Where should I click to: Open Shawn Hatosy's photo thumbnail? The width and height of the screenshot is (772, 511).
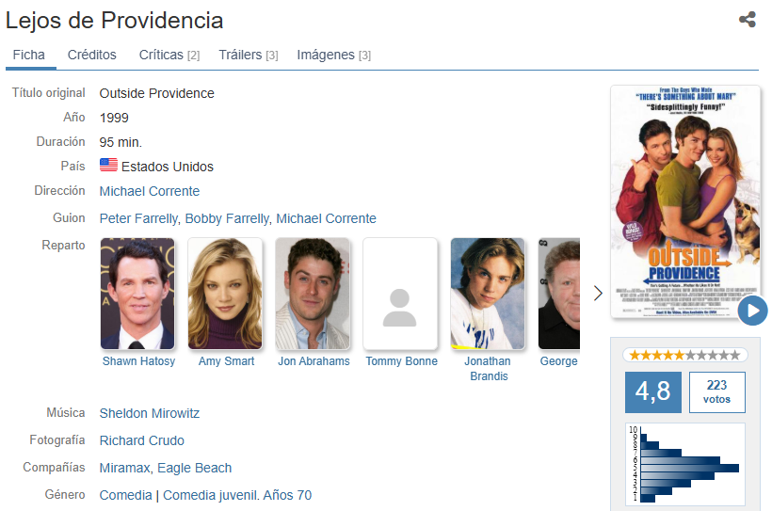[x=137, y=294]
